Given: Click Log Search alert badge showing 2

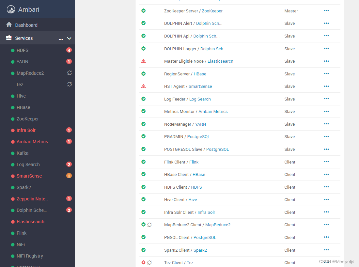Looking at the screenshot, I should 69,165.
